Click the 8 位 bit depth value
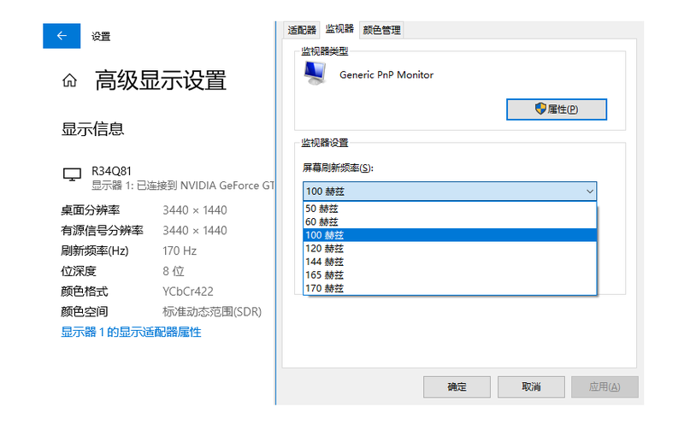 click(174, 271)
